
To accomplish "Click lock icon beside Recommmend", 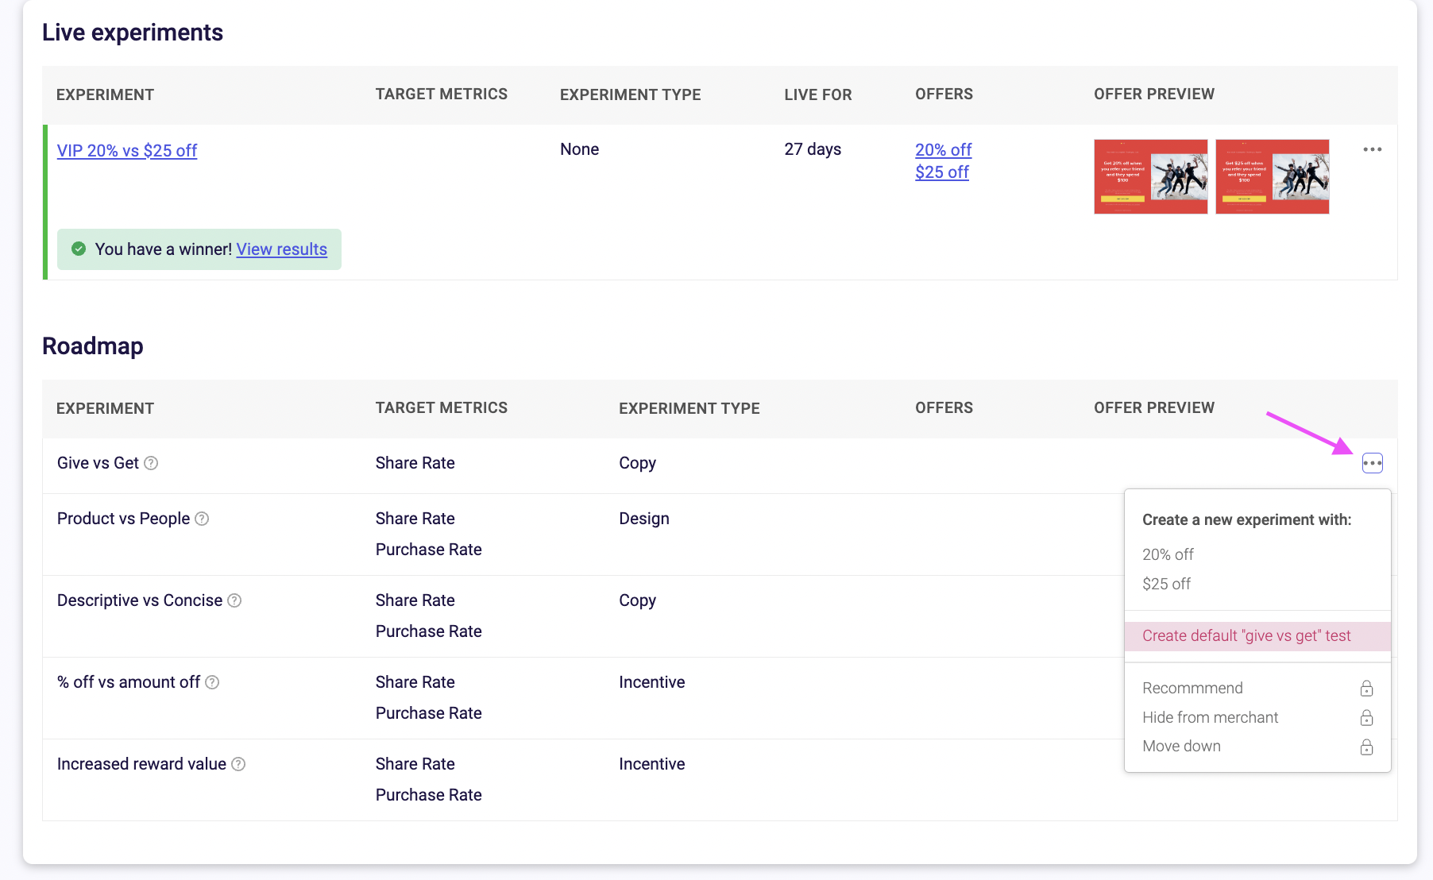I will pyautogui.click(x=1366, y=688).
